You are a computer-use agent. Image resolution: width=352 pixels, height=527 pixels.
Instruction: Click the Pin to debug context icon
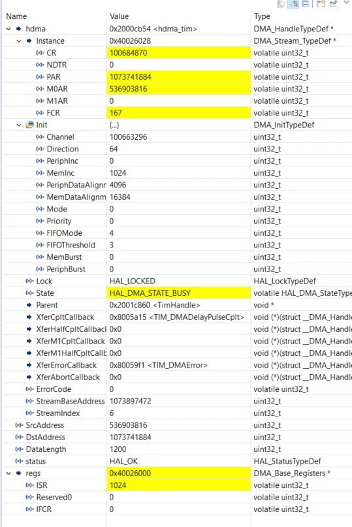pyautogui.click(x=333, y=4)
